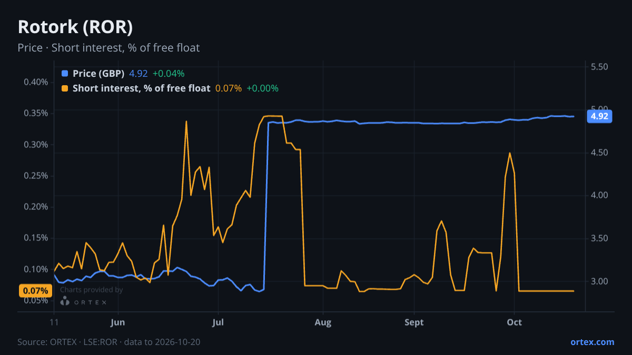Click the Rotork (ROR) chart title

(x=75, y=27)
